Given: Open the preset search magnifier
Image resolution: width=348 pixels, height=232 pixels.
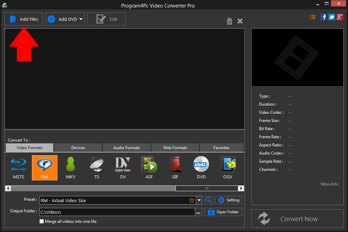Looking at the screenshot, I should (208, 200).
